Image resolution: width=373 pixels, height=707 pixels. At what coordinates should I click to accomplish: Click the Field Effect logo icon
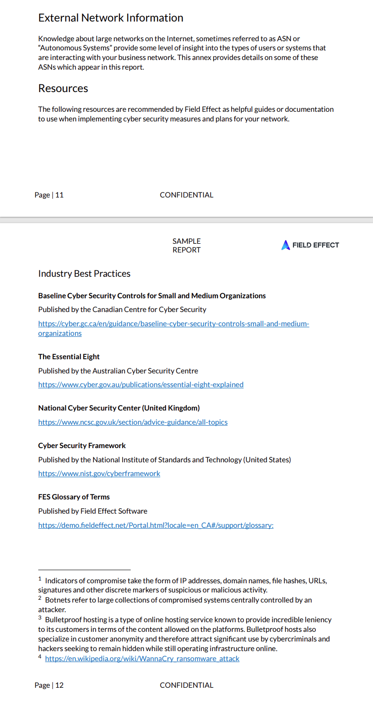[286, 245]
